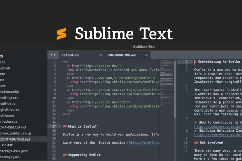Open .eslintrc.js in the sidebar
Image resolution: width=242 pixels, height=161 pixels.
click(7, 104)
